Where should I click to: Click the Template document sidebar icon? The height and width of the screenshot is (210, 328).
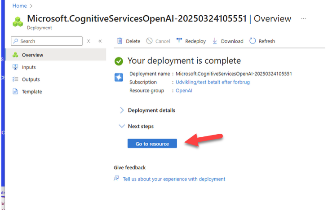point(15,92)
